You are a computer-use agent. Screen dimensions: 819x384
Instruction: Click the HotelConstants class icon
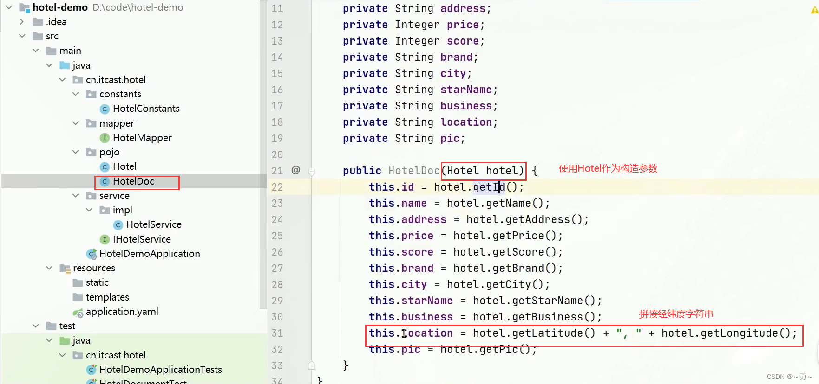[x=105, y=109]
